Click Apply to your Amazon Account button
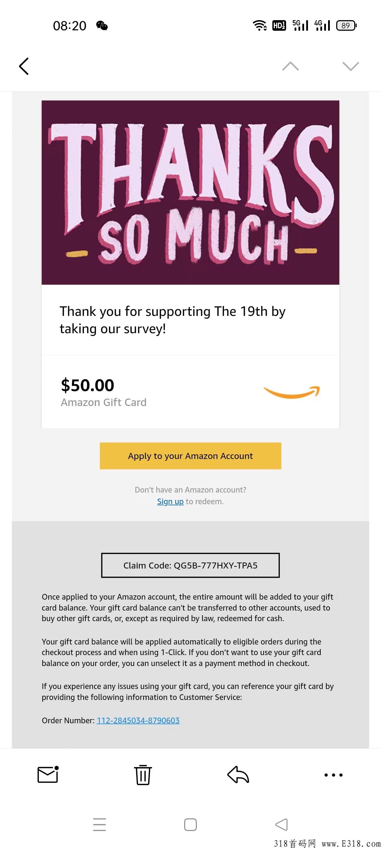Viewport: 381px width, 848px height. click(x=190, y=456)
